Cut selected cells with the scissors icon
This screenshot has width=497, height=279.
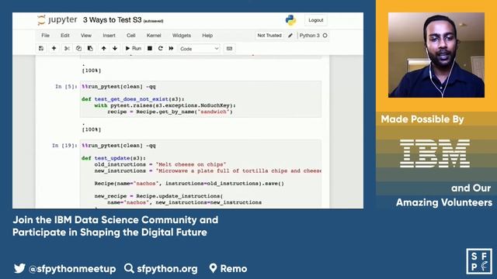coord(67,48)
